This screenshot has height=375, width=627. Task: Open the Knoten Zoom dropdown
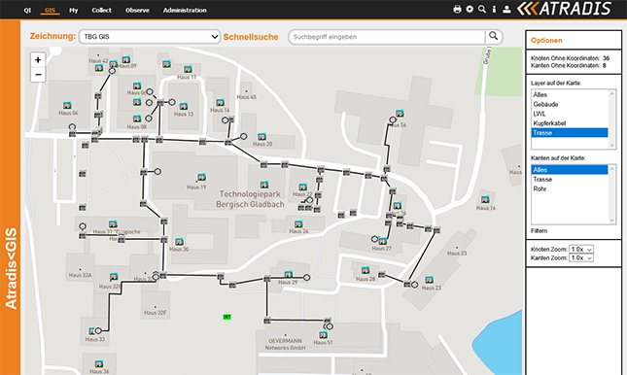(x=581, y=249)
